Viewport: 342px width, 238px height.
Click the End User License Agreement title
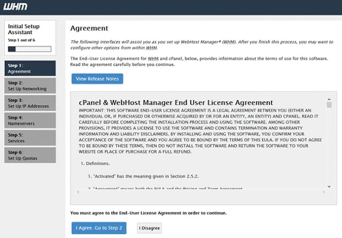click(x=176, y=102)
